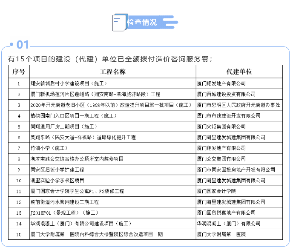Click 厦门翔发地产有限公司 in row 1

coord(239,83)
